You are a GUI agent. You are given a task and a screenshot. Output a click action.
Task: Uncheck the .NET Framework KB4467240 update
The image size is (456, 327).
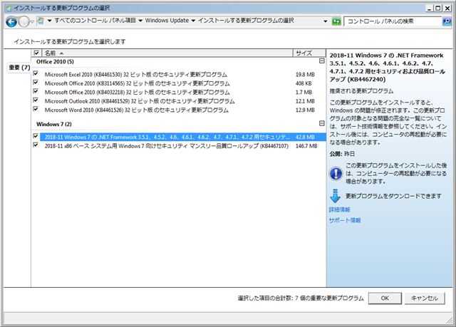(36, 136)
